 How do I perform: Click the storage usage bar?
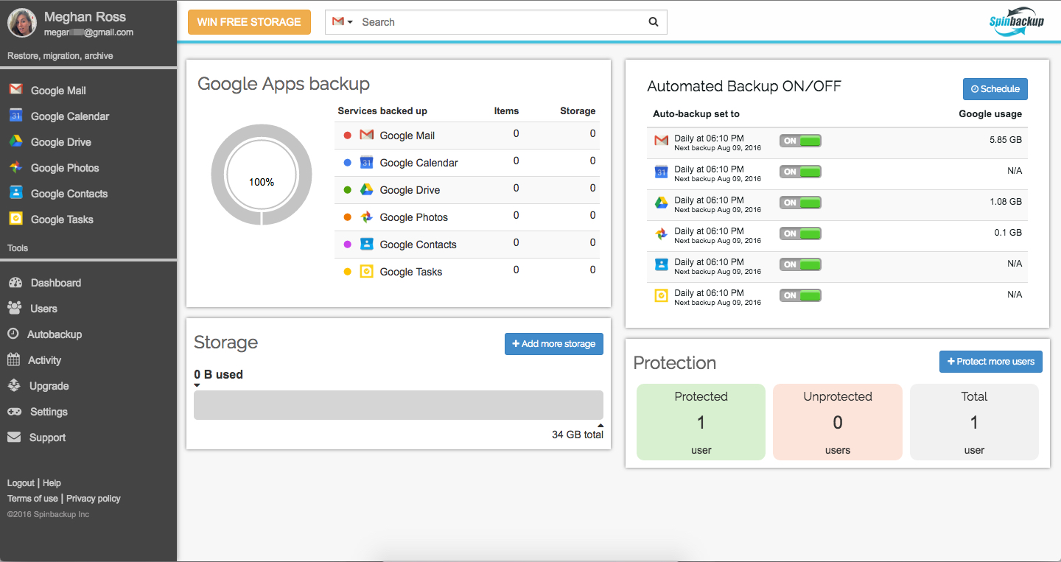399,405
